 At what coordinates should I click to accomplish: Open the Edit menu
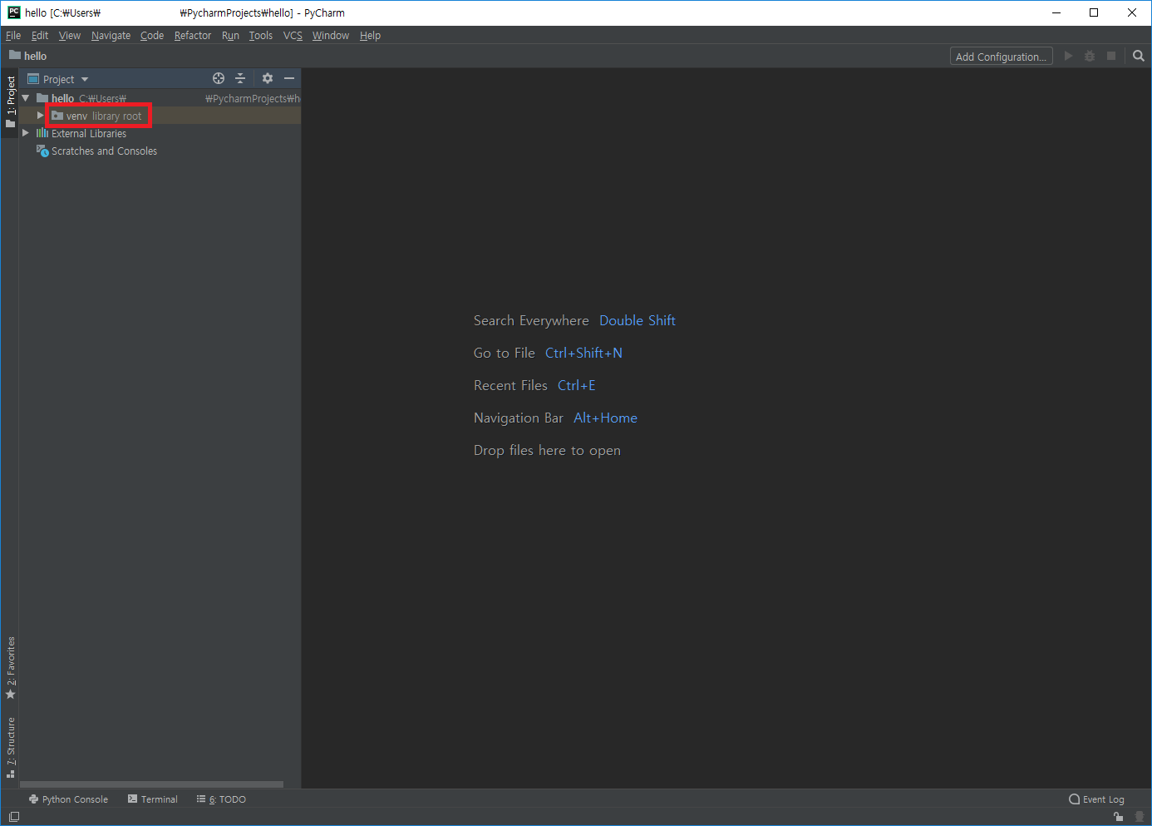tap(40, 35)
